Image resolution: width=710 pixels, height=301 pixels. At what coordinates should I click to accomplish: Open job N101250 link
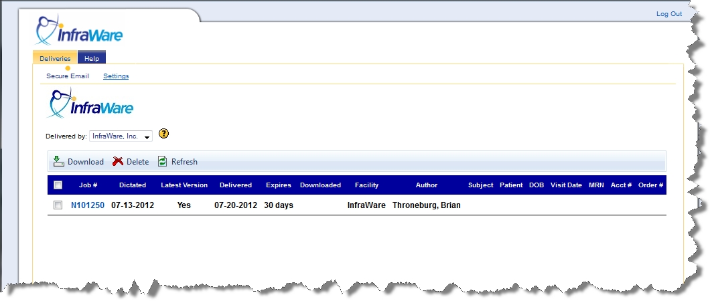tap(88, 205)
